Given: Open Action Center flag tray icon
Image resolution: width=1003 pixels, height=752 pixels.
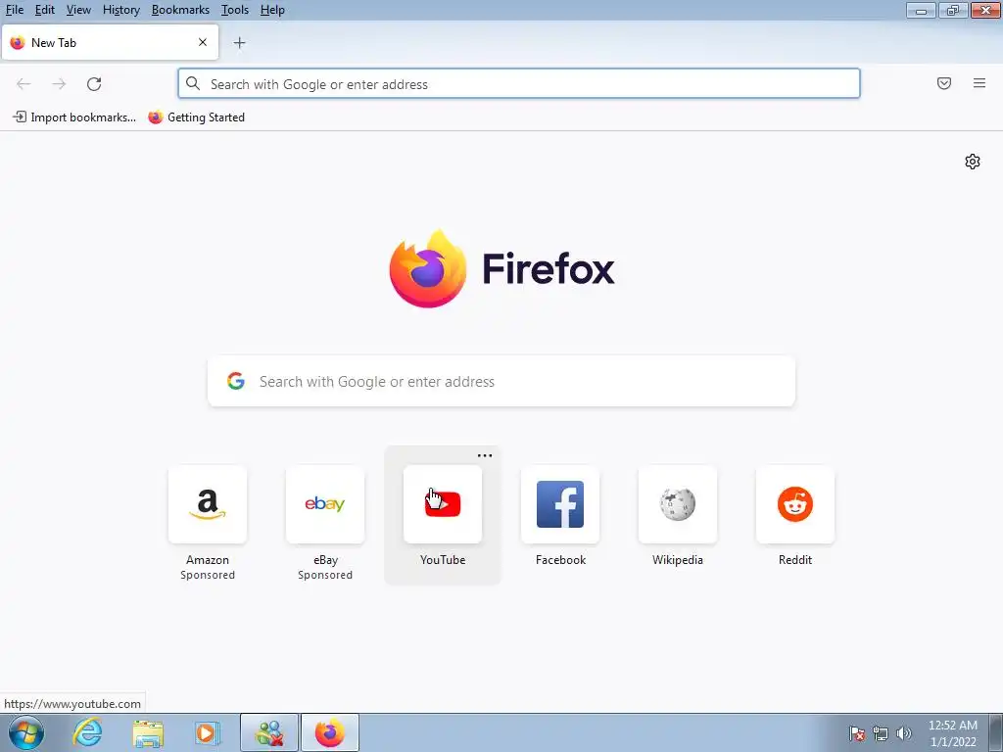Looking at the screenshot, I should point(857,733).
